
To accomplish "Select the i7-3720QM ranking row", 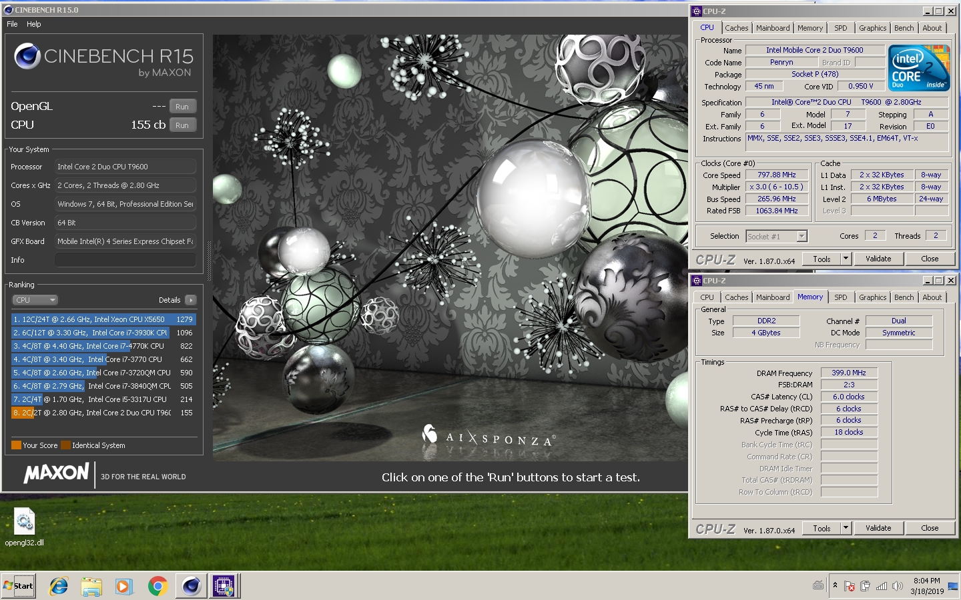I will [x=103, y=373].
